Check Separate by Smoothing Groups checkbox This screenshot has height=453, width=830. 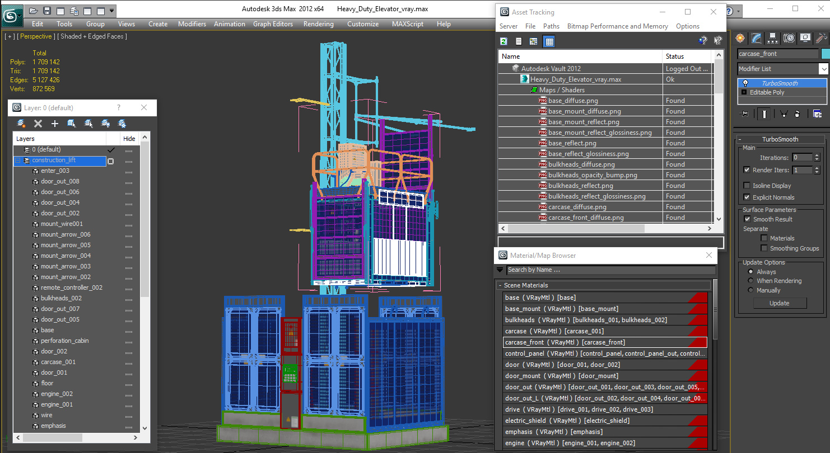[764, 248]
